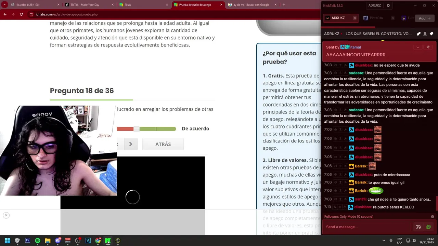This screenshot has width=438, height=246.
Task: Close the Prueba de estilo de apego tab
Action: 221,5
